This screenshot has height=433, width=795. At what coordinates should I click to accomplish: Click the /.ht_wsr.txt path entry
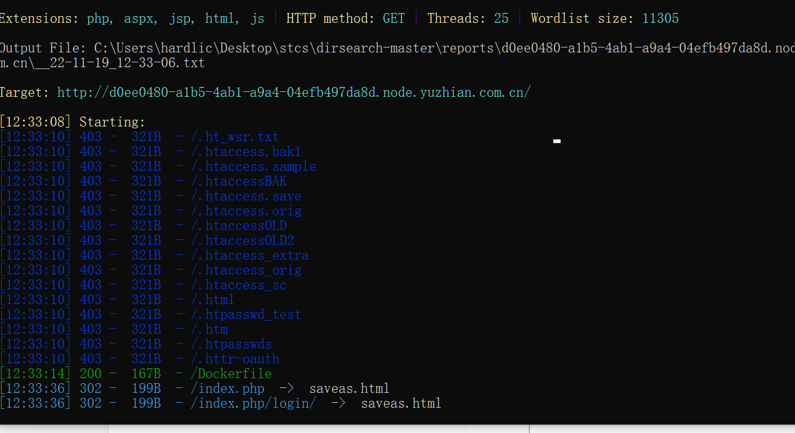[x=234, y=137]
